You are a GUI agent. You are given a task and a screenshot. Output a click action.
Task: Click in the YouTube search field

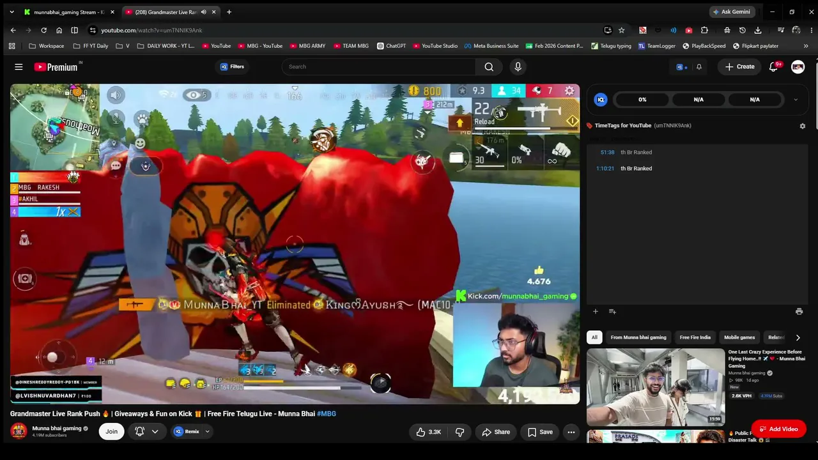click(378, 66)
